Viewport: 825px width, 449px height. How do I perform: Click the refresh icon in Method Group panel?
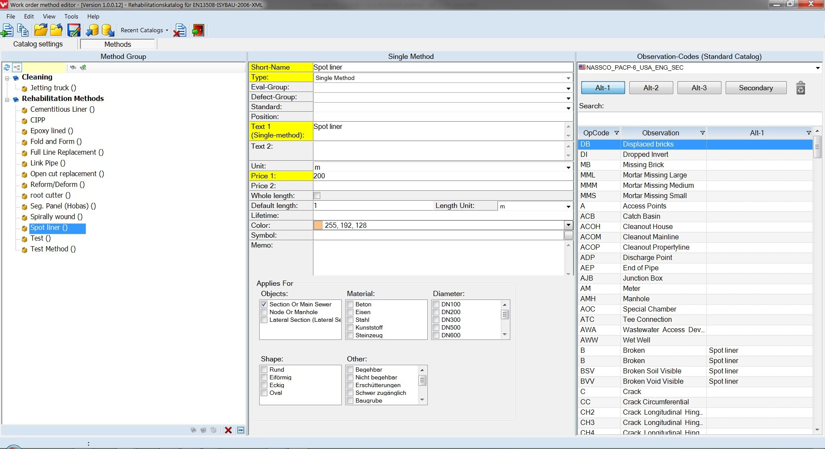pyautogui.click(x=7, y=67)
